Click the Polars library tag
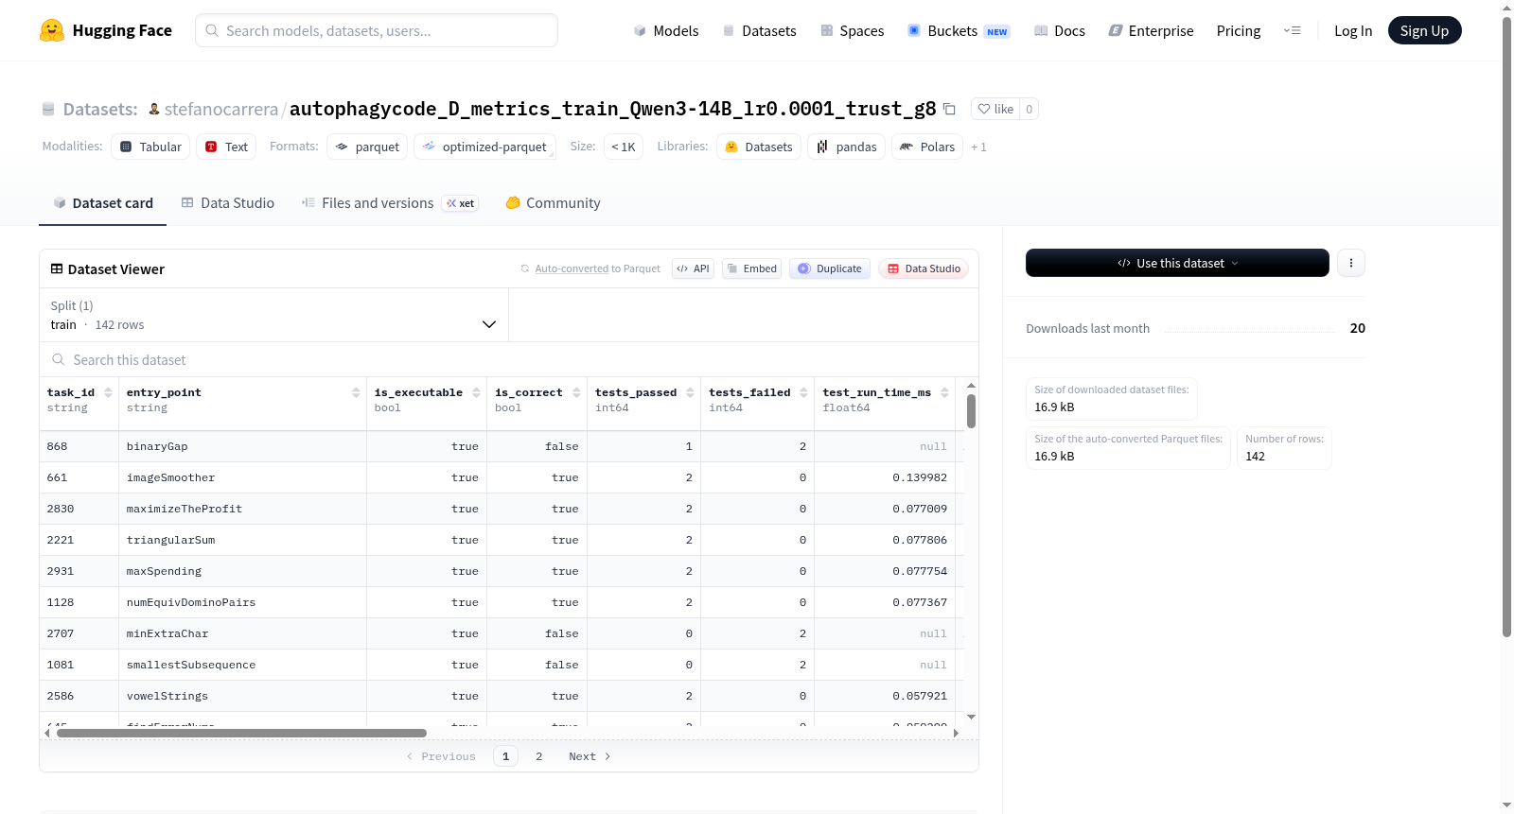The width and height of the screenshot is (1514, 814). coord(927,147)
